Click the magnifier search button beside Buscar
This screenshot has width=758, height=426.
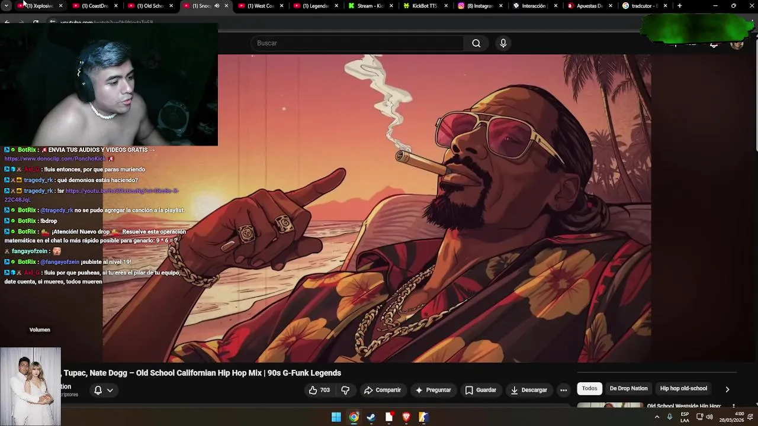(476, 43)
